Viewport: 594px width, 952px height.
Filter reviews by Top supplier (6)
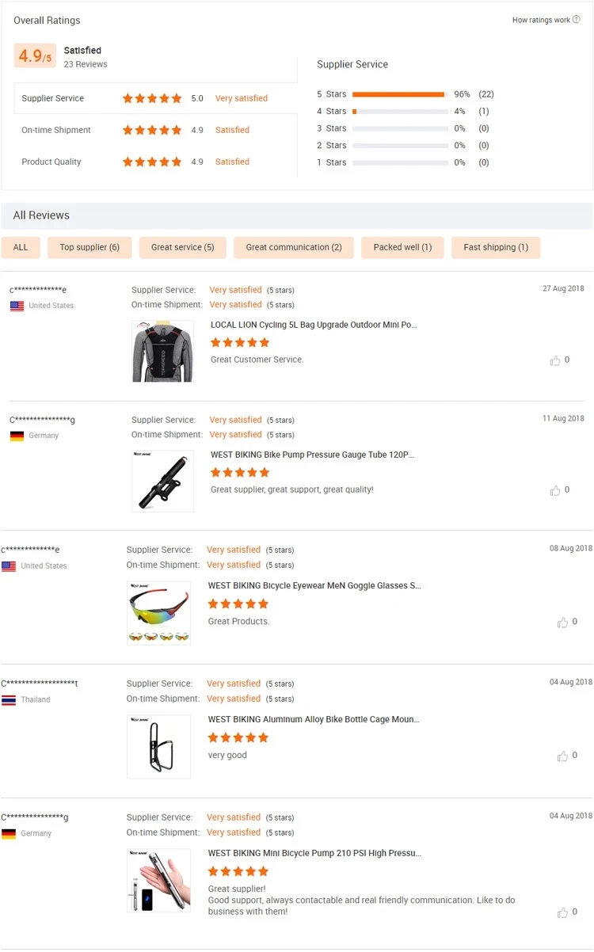pyautogui.click(x=89, y=247)
